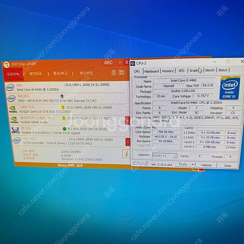
Task: Click the Core Speed value 799.95 MHz
Action: point(166,132)
